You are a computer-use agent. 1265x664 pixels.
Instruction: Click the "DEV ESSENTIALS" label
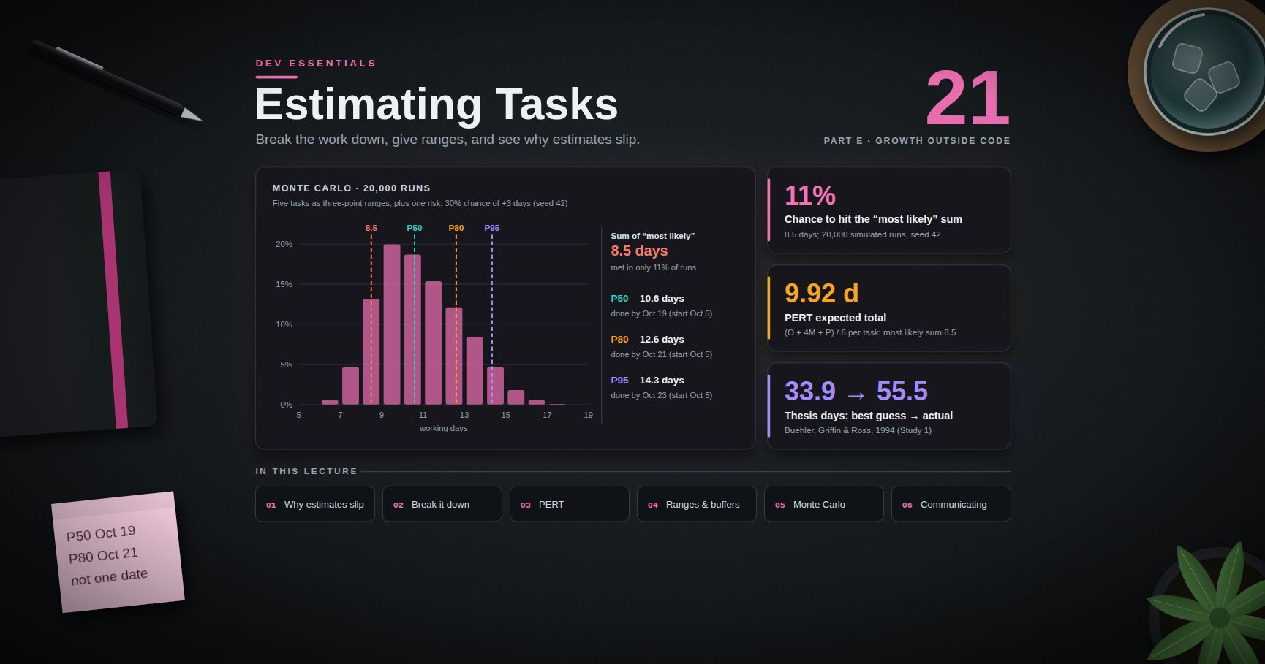click(316, 64)
